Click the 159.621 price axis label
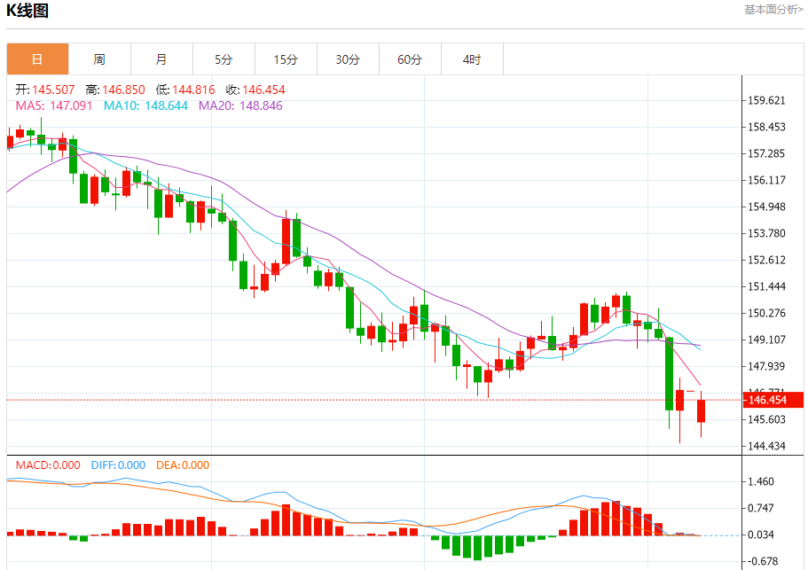Viewport: 808px width, 570px height. coord(767,100)
